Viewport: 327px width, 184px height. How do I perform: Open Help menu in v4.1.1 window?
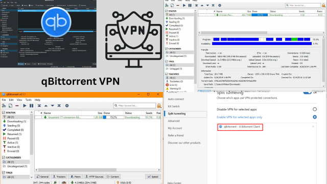(37, 100)
